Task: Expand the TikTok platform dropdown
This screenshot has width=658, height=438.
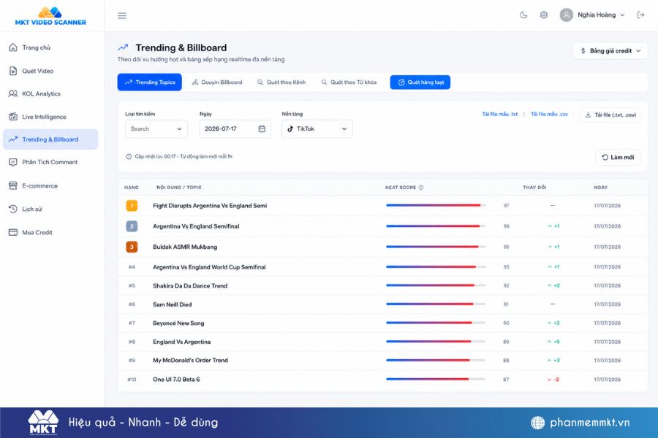Action: tap(317, 129)
